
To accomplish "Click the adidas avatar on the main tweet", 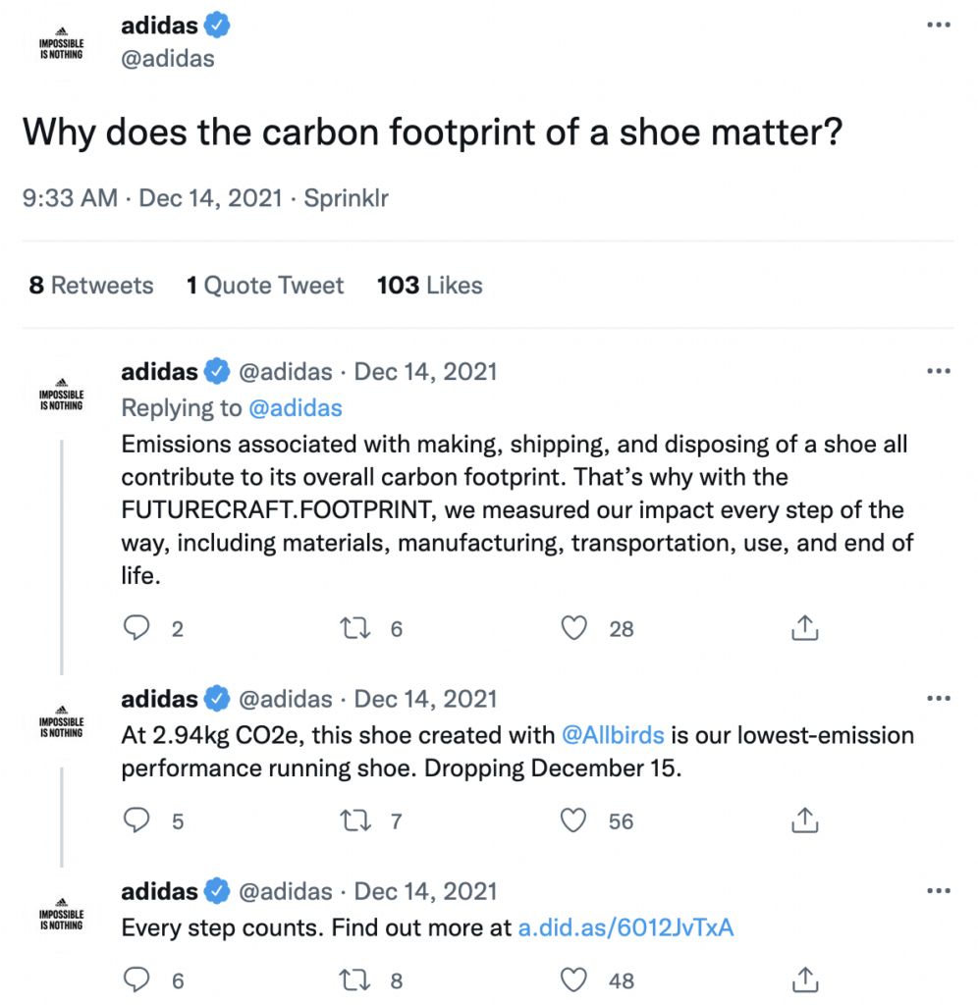I will click(61, 45).
